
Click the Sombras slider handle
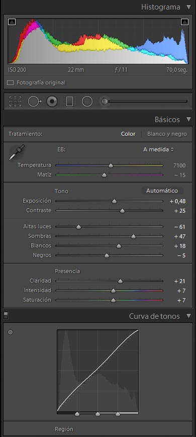133,236
